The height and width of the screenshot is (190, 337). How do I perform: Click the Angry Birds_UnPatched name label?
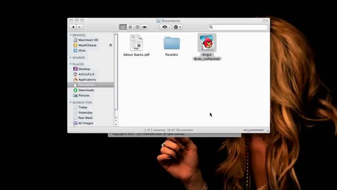point(207,56)
